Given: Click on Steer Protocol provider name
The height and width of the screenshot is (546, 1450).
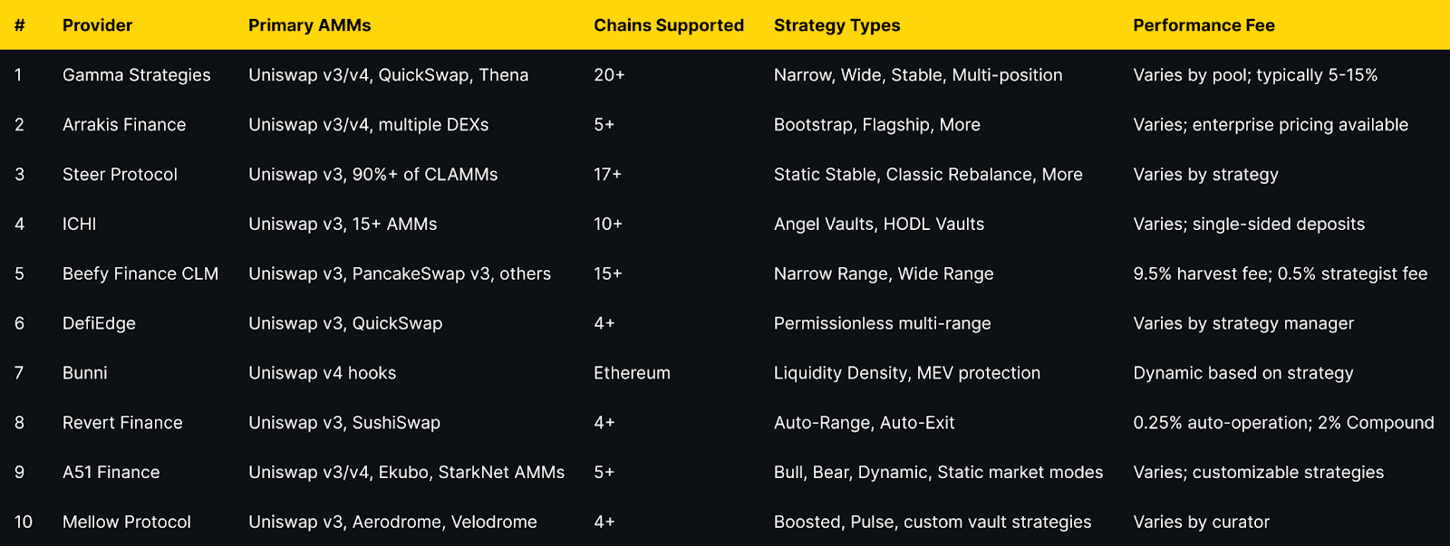Looking at the screenshot, I should click(120, 175).
